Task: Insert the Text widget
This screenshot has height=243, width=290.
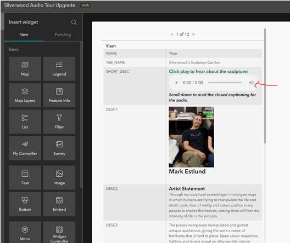Action: [x=25, y=177]
